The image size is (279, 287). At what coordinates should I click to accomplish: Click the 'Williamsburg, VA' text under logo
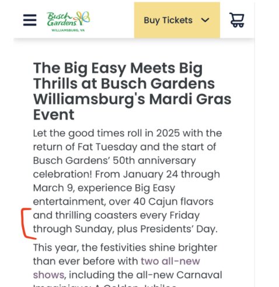[x=68, y=30]
